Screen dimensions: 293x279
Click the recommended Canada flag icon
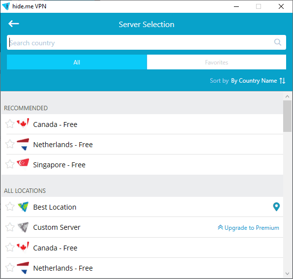[23, 123]
